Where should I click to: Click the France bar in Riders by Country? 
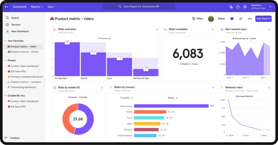point(150,112)
